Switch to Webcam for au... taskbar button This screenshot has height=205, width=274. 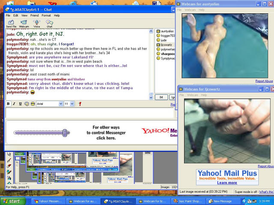click(83, 201)
